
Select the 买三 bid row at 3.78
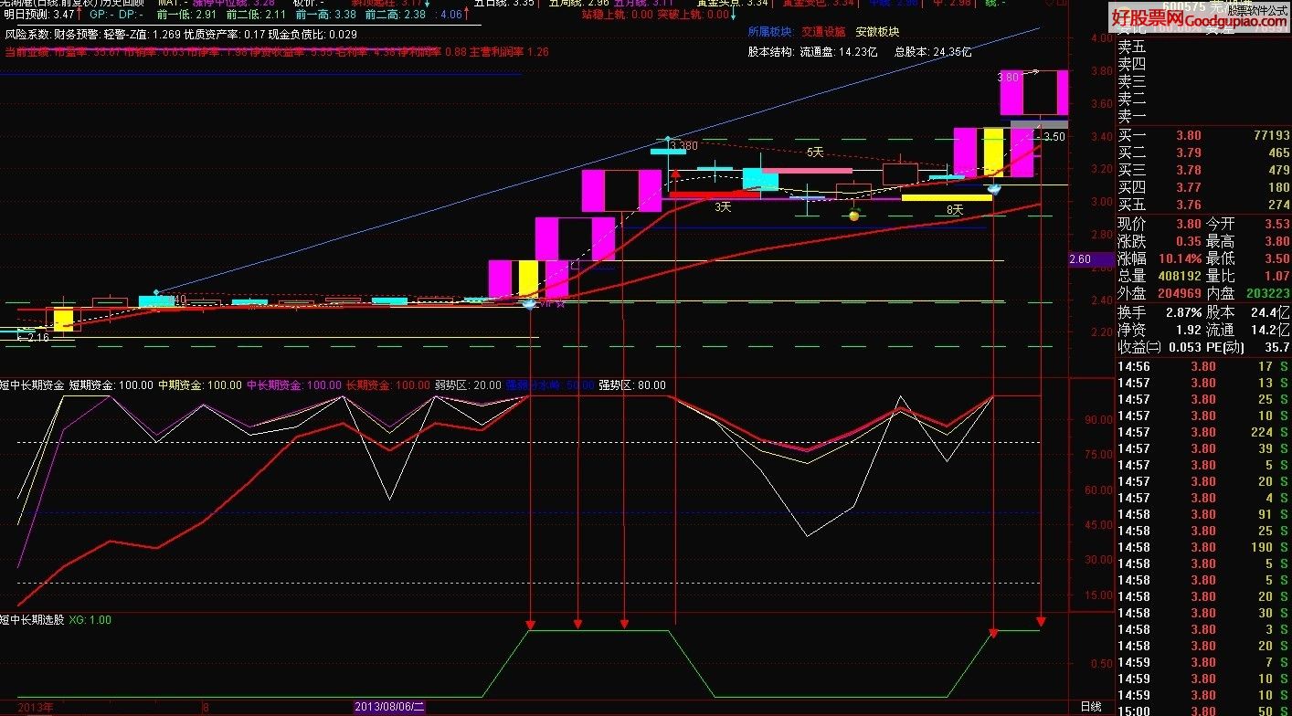point(1204,170)
